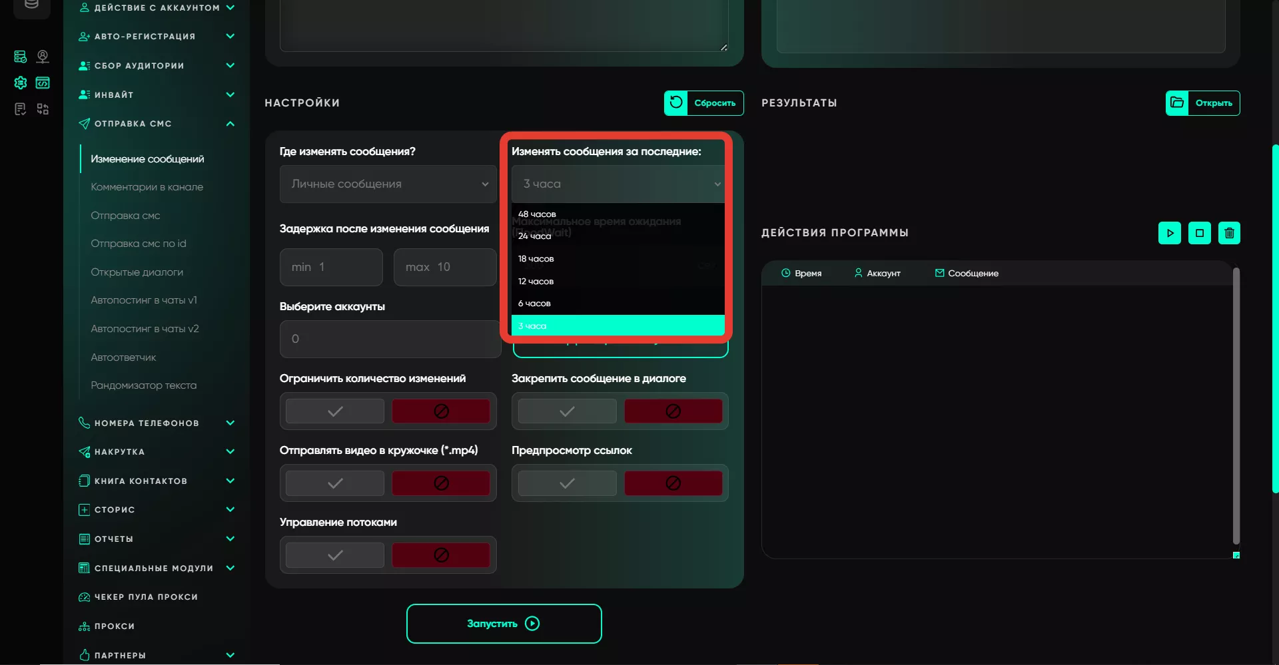This screenshot has width=1279, height=665.
Task: Click the Отчеты report icon
Action: pyautogui.click(x=84, y=539)
